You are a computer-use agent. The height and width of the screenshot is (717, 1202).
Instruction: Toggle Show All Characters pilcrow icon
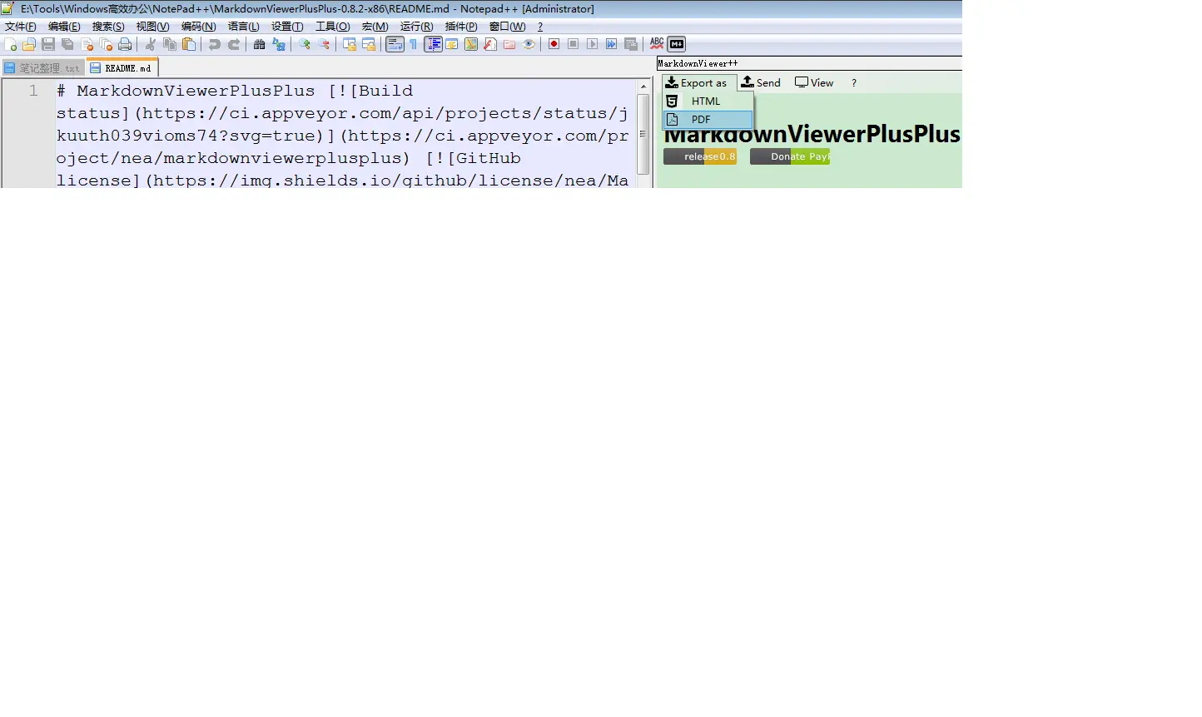point(414,44)
